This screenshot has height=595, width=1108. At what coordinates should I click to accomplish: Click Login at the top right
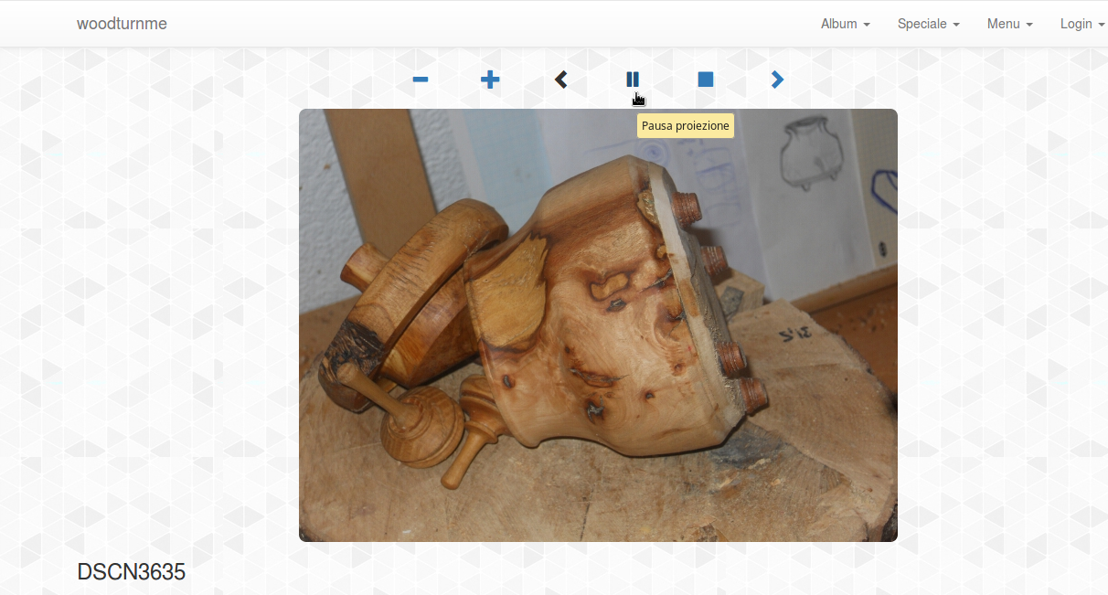click(x=1081, y=24)
